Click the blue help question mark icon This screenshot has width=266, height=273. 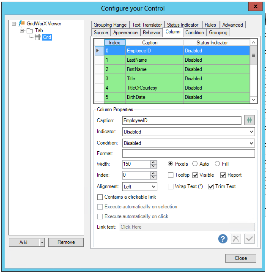click(x=223, y=239)
